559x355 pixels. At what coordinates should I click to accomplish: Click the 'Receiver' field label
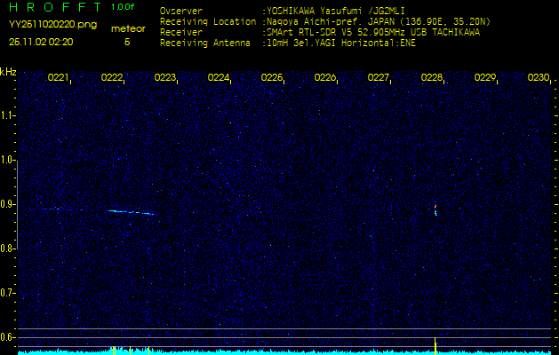181,33
